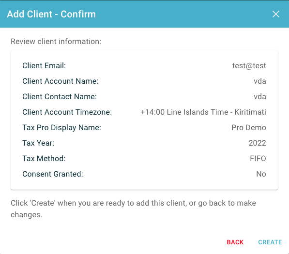The height and width of the screenshot is (254, 289).
Task: Select the Tax Pro Display Name label
Action: click(x=62, y=127)
